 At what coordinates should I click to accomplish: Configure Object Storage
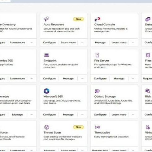[100, 115]
